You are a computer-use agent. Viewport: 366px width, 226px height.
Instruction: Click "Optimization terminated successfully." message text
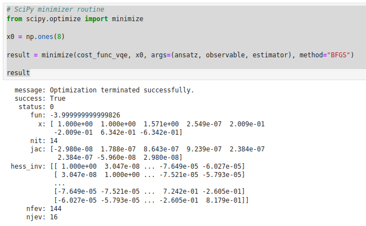[x=122, y=90]
